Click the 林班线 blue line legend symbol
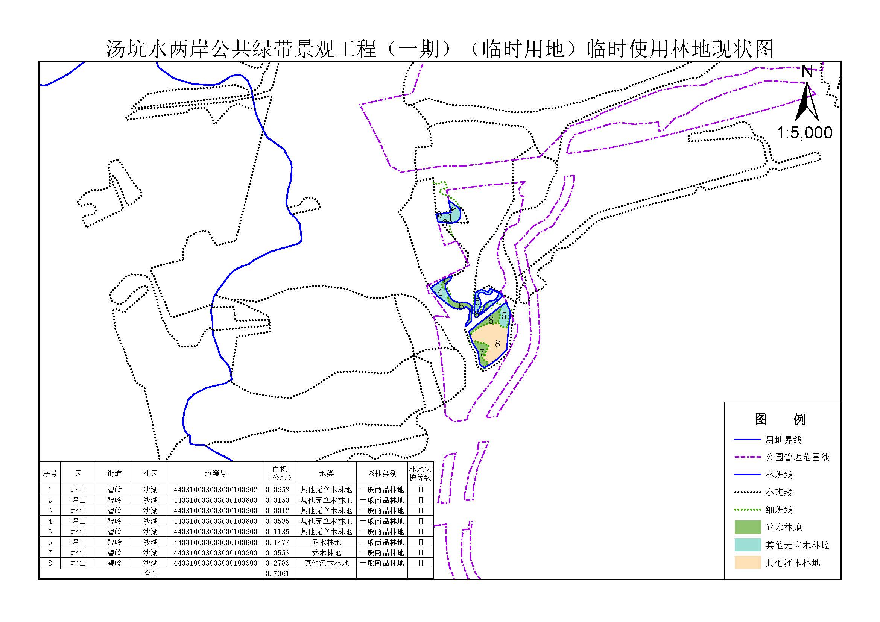This screenshot has width=880, height=622. [x=747, y=475]
